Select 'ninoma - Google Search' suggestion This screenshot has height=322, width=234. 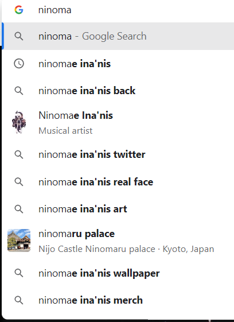pos(118,36)
